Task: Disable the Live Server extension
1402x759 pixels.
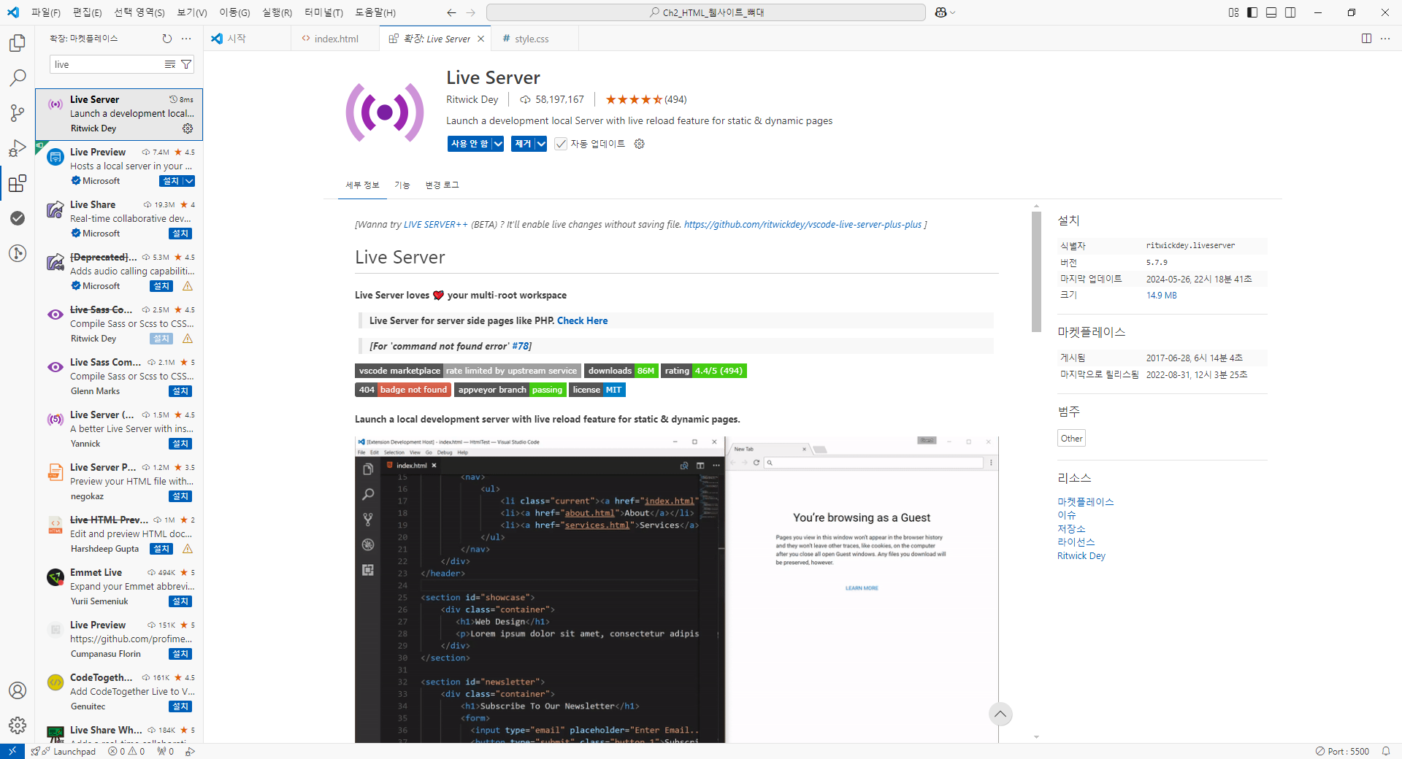Action: pos(470,144)
